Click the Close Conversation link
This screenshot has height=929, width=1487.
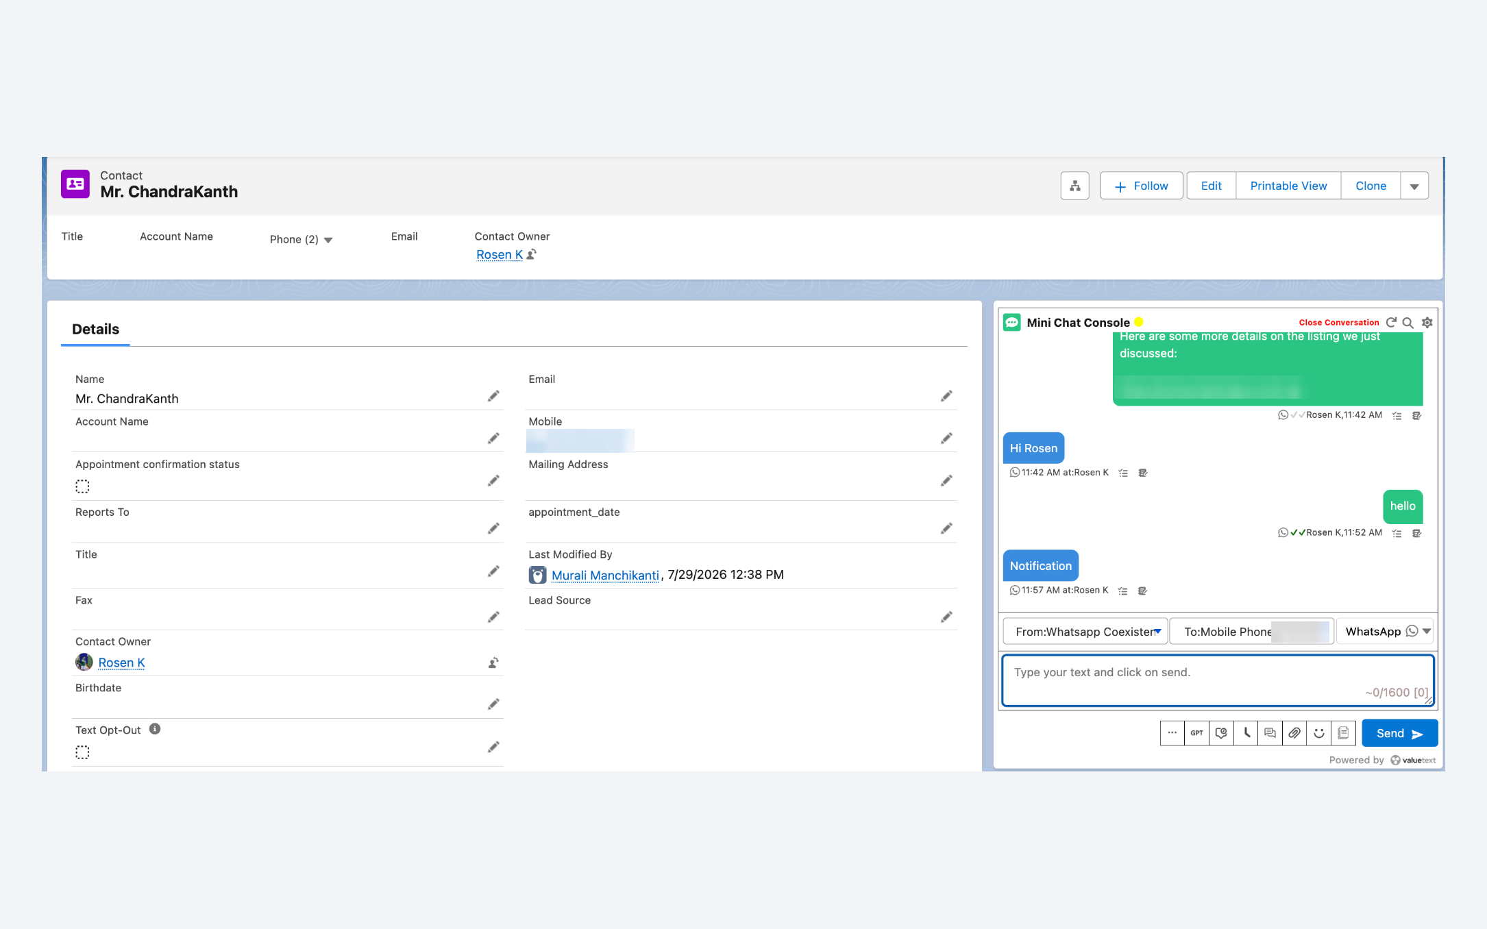(1338, 323)
